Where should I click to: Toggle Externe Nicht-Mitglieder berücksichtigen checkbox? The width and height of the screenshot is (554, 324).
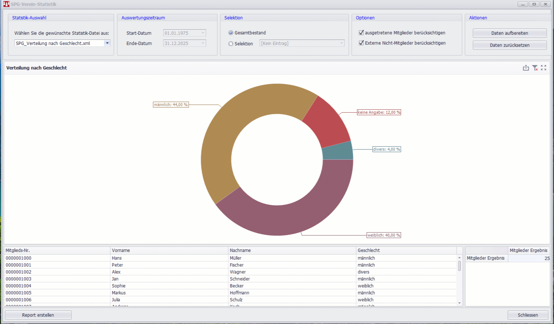[361, 43]
